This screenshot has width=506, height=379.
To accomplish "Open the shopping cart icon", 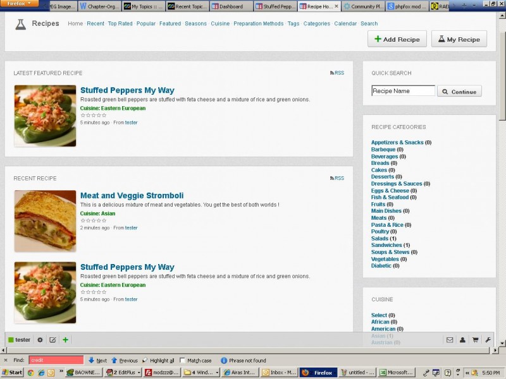I will point(476,340).
